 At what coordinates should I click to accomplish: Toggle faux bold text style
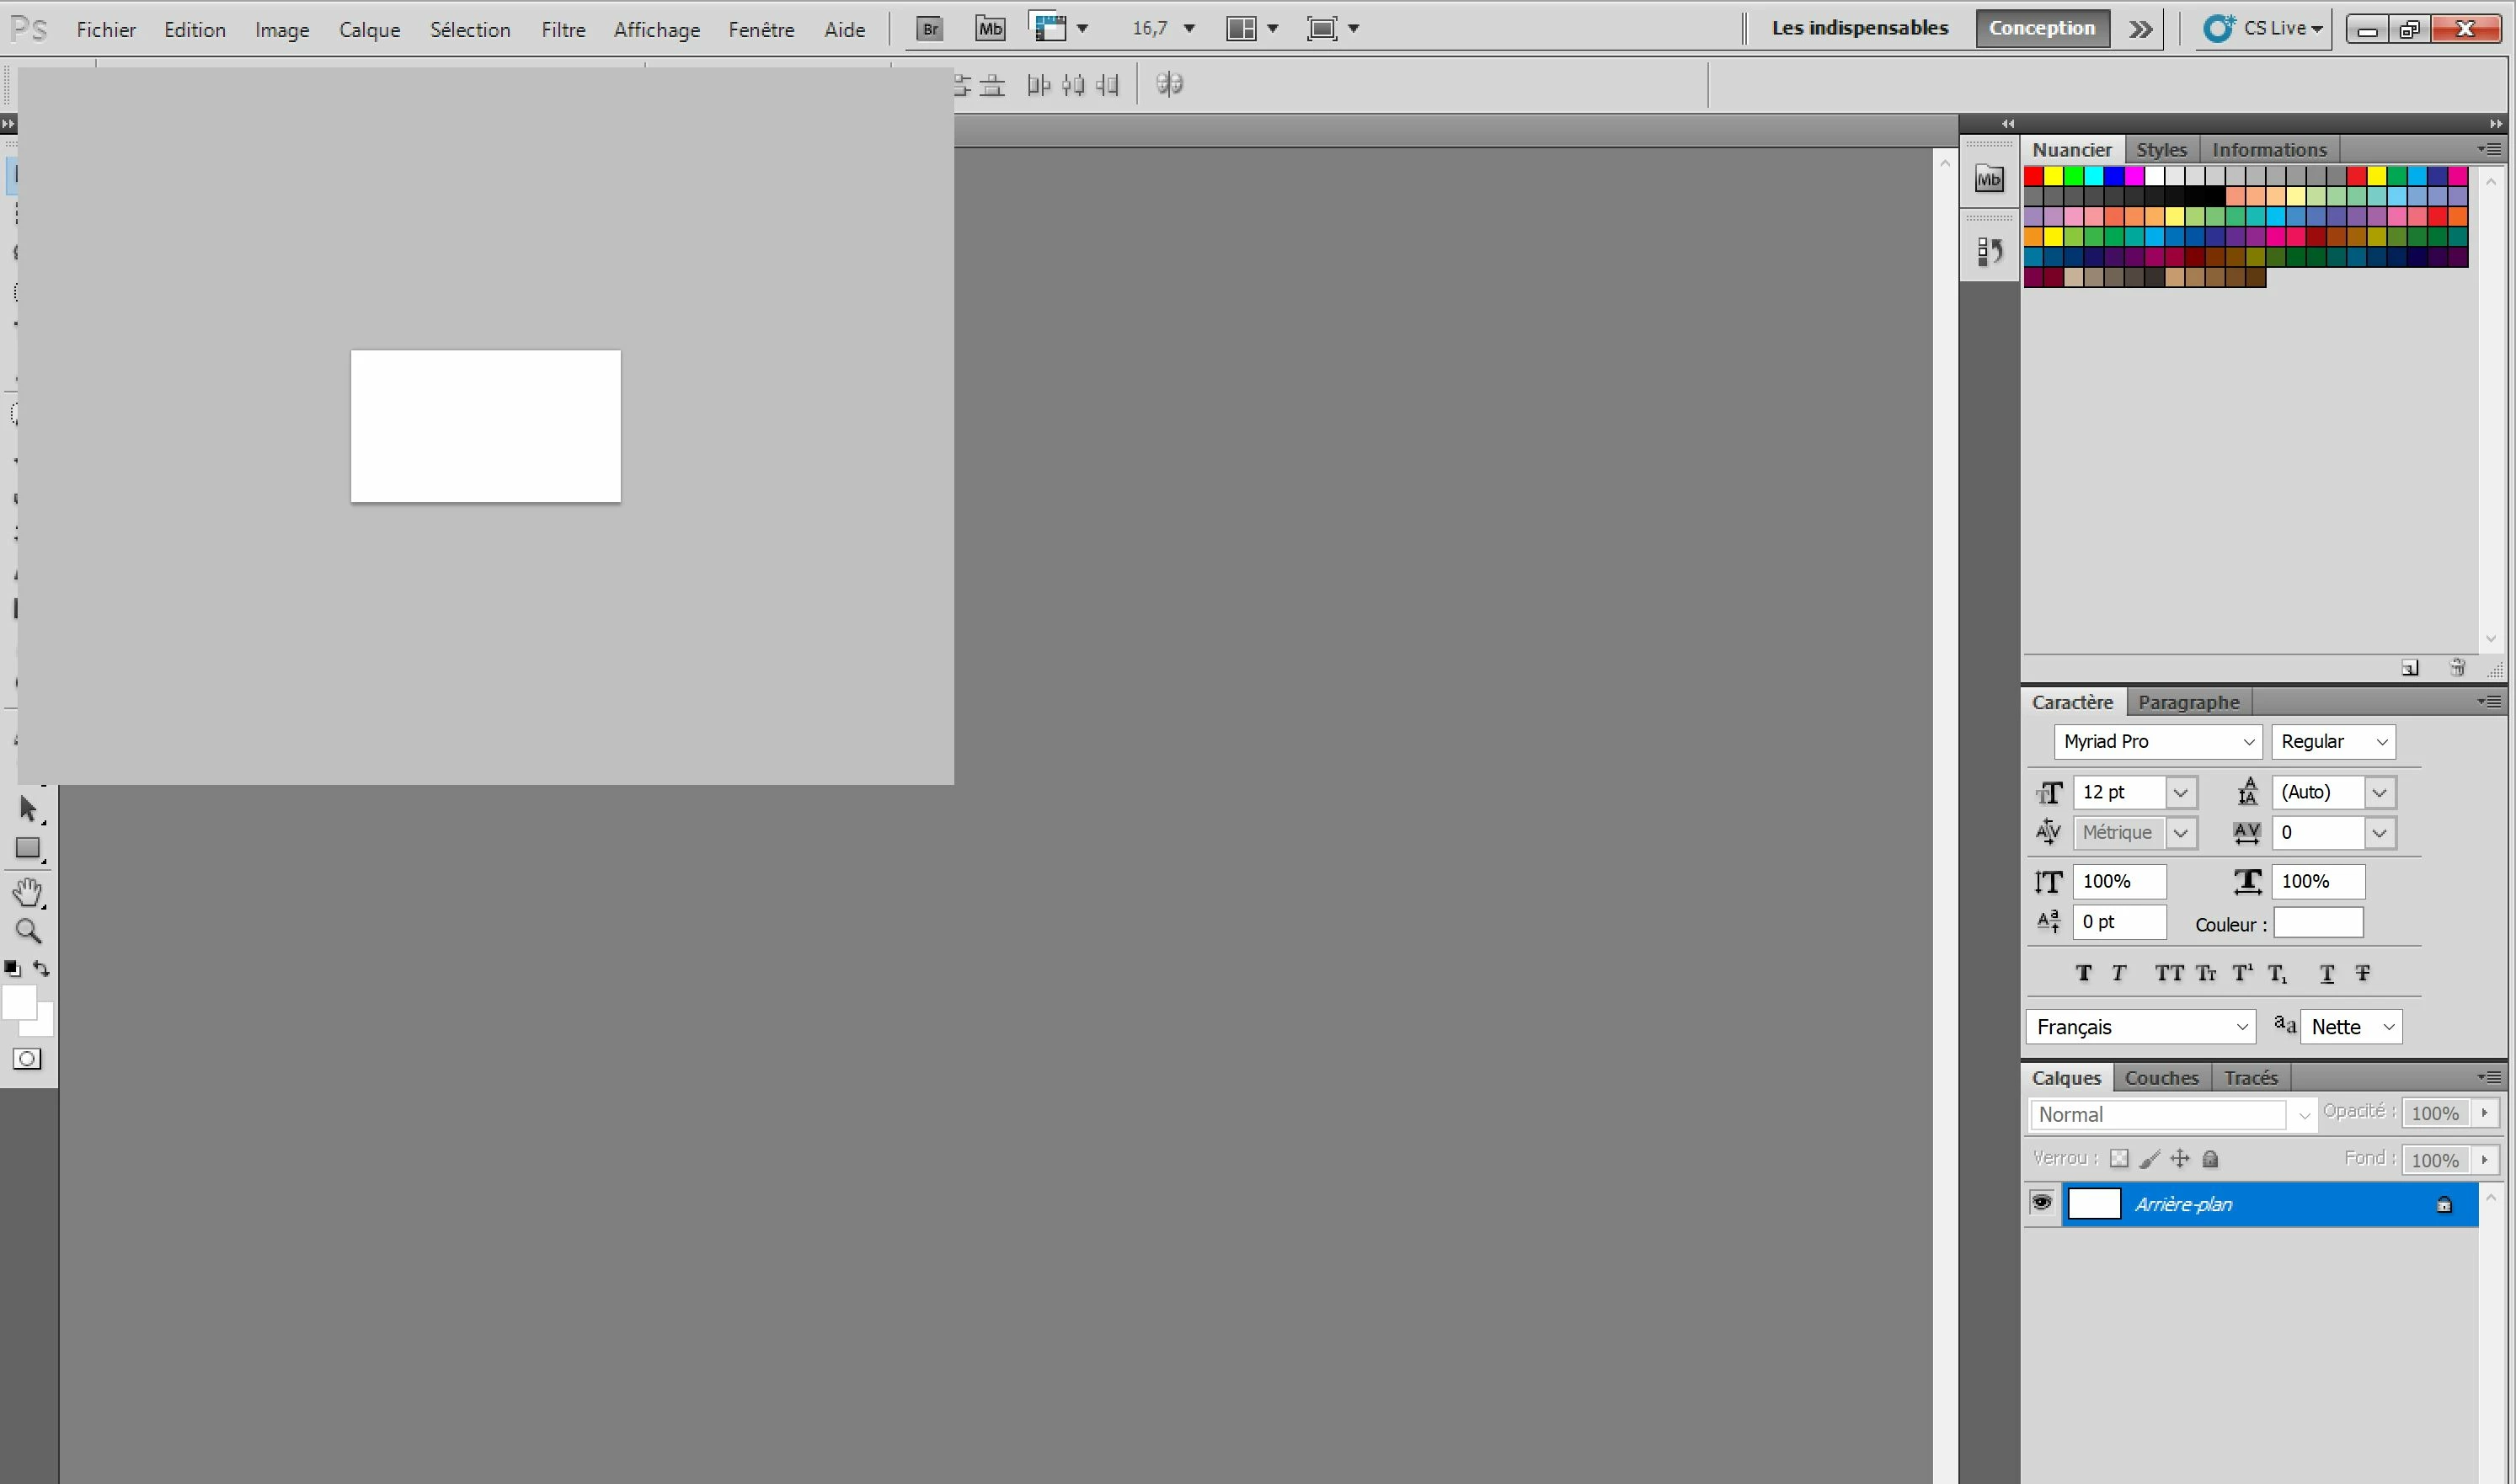(x=2083, y=973)
